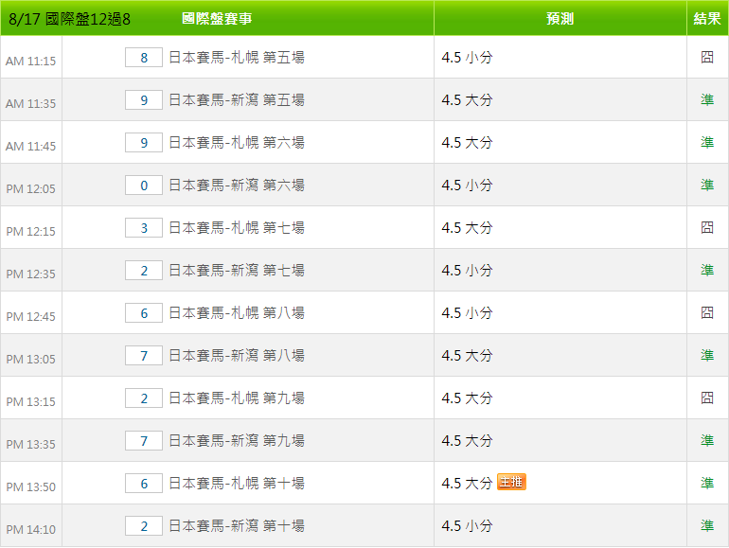Click prediction 4.5 小分 for 札幌 第五場
The width and height of the screenshot is (729, 548).
[468, 58]
